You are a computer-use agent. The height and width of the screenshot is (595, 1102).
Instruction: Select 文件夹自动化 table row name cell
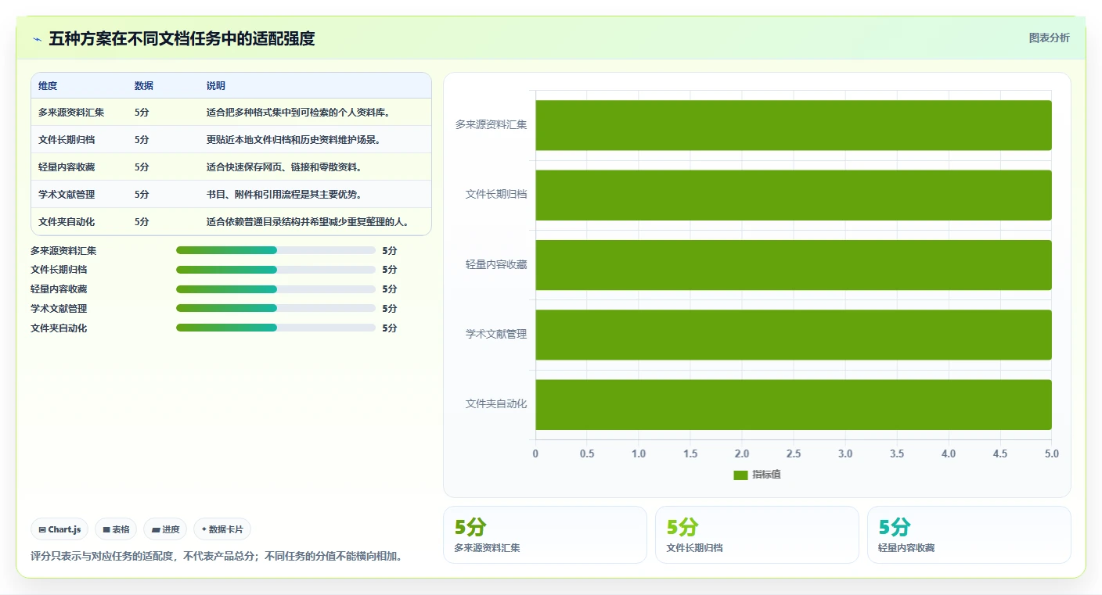click(x=67, y=222)
